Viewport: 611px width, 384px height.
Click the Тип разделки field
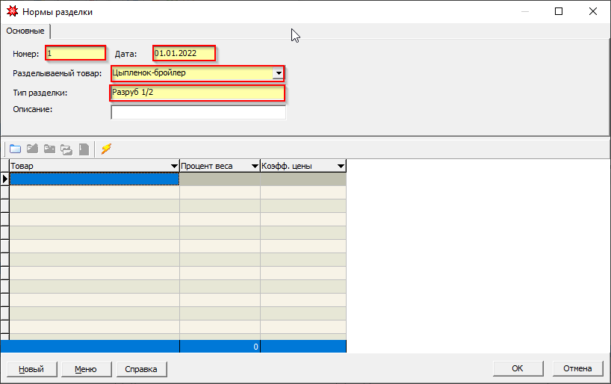198,93
